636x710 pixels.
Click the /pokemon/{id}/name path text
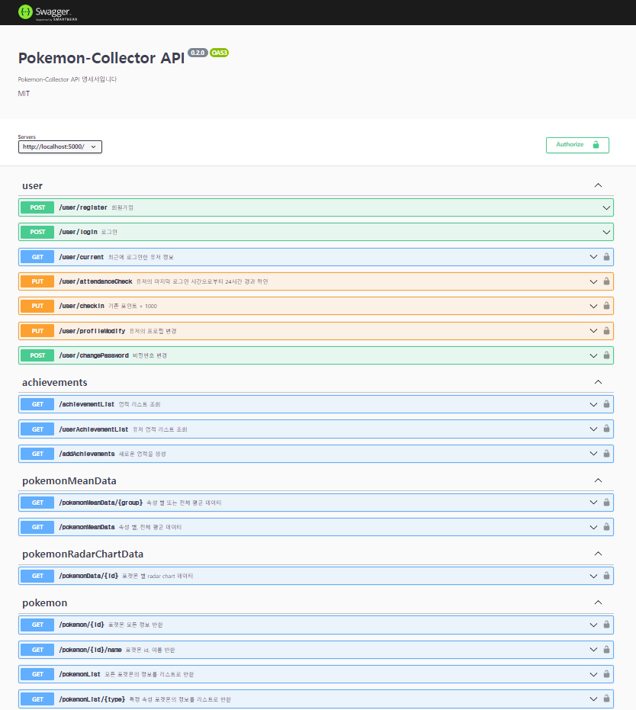click(91, 650)
